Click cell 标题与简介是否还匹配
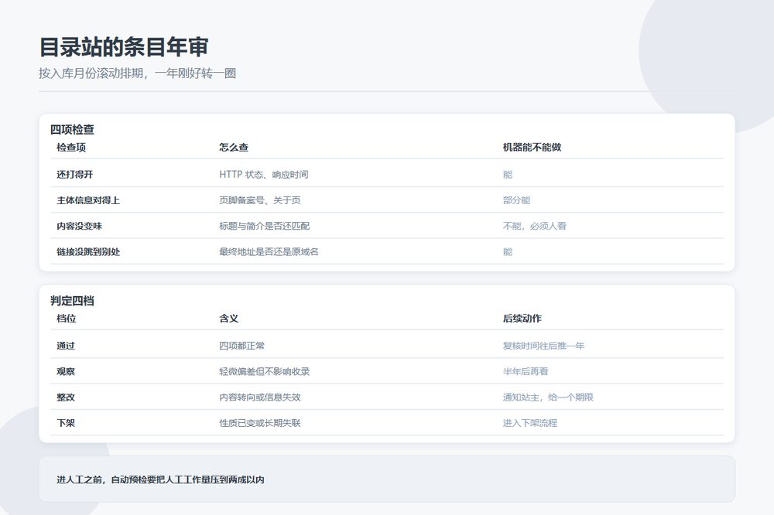Image resolution: width=774 pixels, height=515 pixels. (264, 226)
